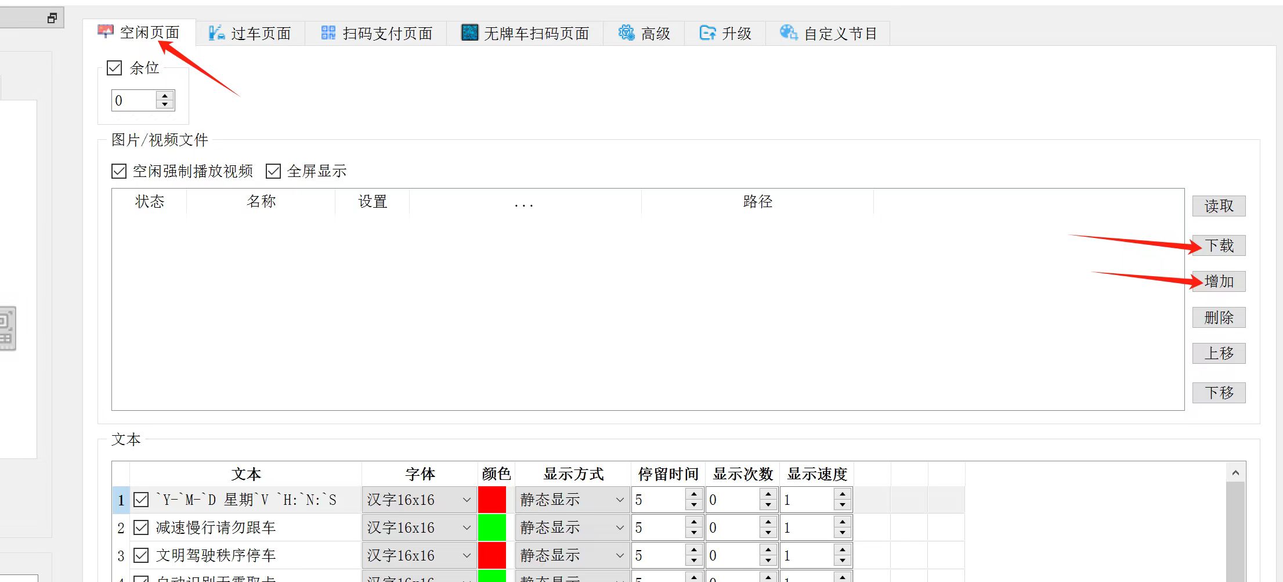The height and width of the screenshot is (582, 1283).
Task: Switch to 过车页面 tab
Action: tap(250, 33)
